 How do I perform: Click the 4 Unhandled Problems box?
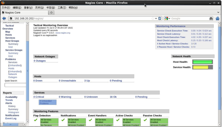[48, 102]
